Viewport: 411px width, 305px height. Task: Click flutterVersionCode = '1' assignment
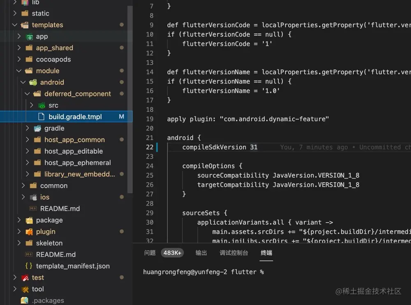[x=227, y=44]
